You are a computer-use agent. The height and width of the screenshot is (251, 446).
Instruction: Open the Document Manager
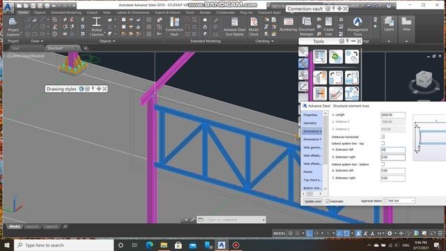coord(307,26)
